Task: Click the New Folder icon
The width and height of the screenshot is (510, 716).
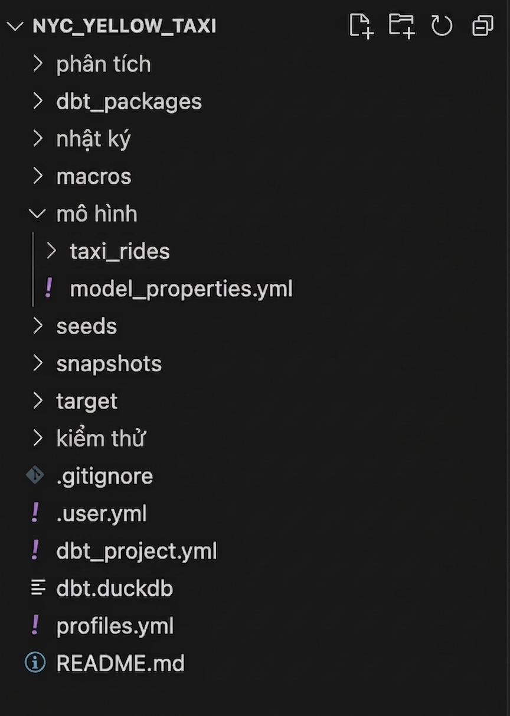Action: tap(401, 26)
